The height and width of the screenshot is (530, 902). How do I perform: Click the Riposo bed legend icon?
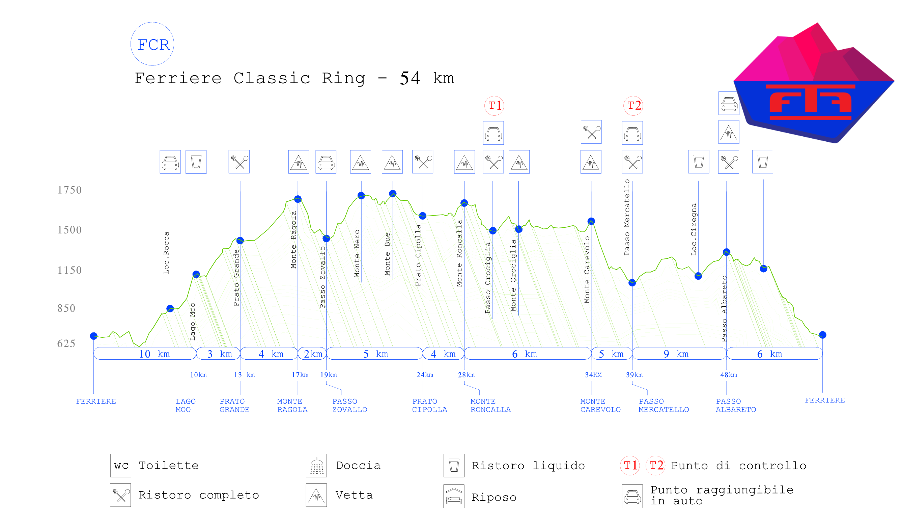(x=454, y=496)
